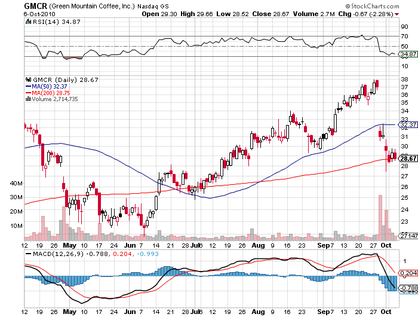Viewport: 418px width, 317px height.
Task: Click the GMCR candlestick legend icon
Action: (x=29, y=80)
